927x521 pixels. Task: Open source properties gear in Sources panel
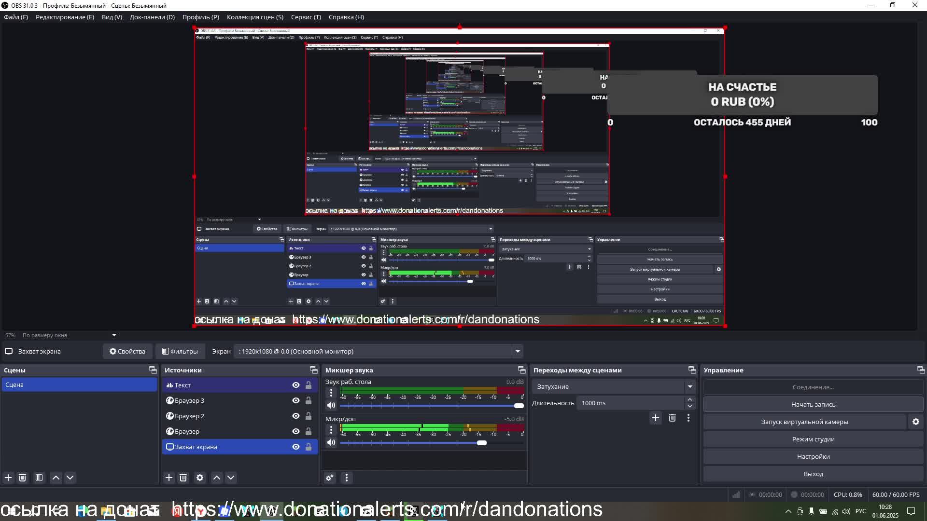click(x=200, y=478)
